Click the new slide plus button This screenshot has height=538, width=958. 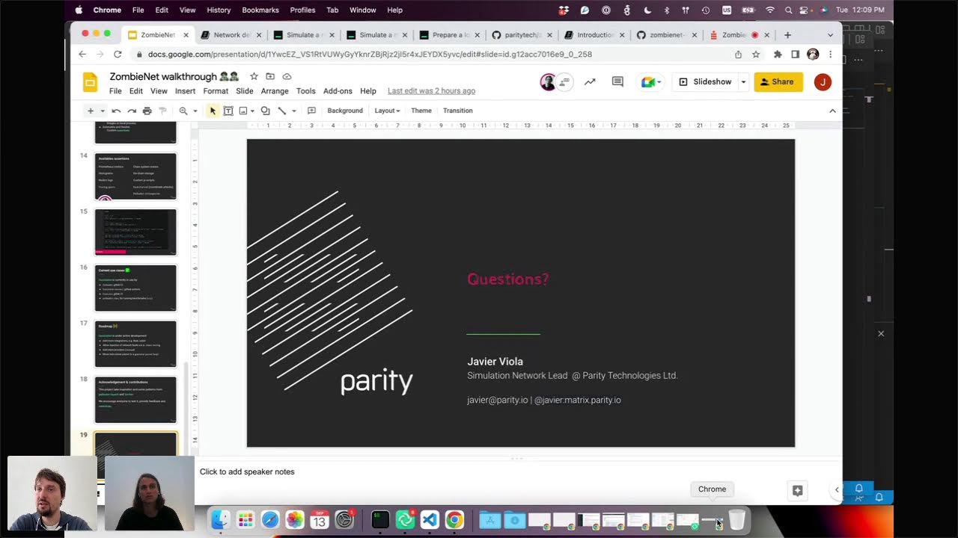click(x=91, y=111)
